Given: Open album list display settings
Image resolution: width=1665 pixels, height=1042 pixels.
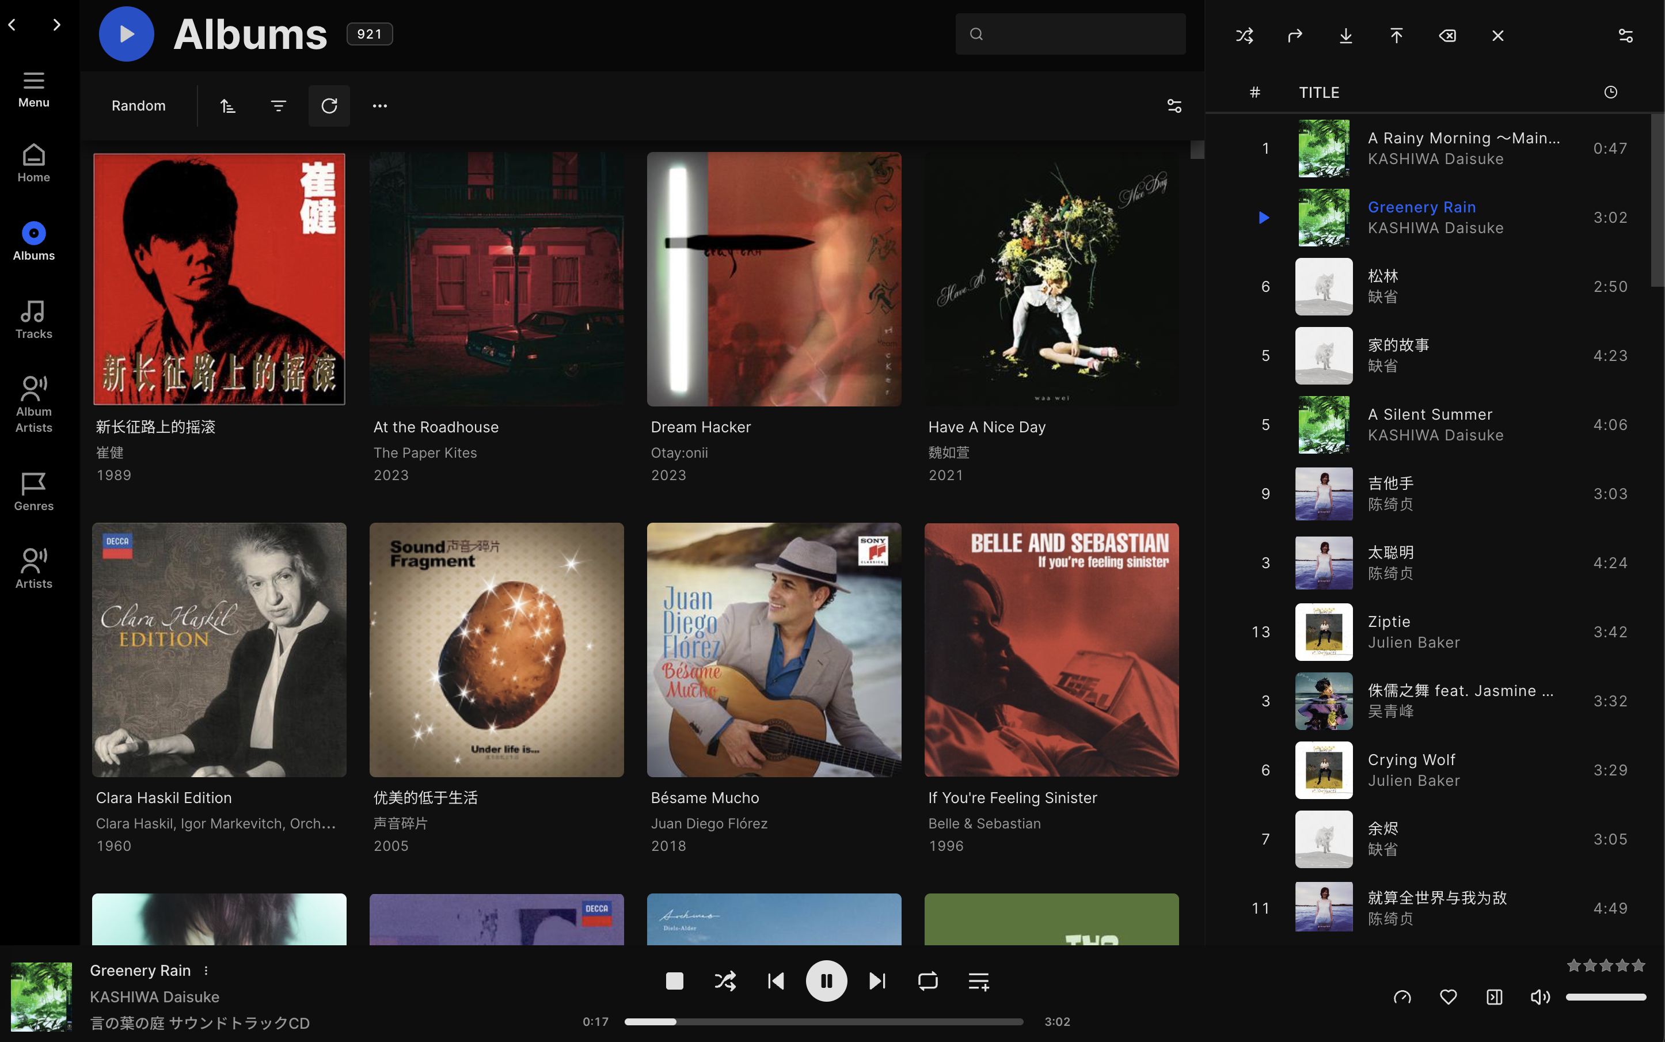Looking at the screenshot, I should click(x=1174, y=105).
